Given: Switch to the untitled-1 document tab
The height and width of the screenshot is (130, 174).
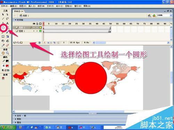Looking at the screenshot, I should click(18, 11).
